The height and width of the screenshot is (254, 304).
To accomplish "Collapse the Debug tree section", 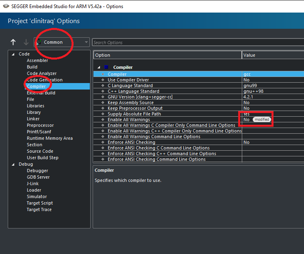I will coord(13,164).
